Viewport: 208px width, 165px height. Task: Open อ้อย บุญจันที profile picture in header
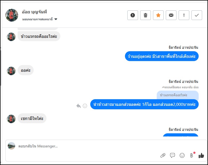(x=12, y=15)
